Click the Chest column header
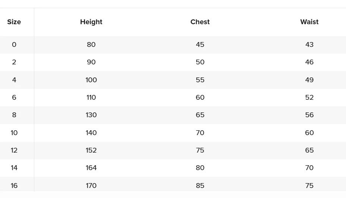The height and width of the screenshot is (198, 346). click(200, 22)
